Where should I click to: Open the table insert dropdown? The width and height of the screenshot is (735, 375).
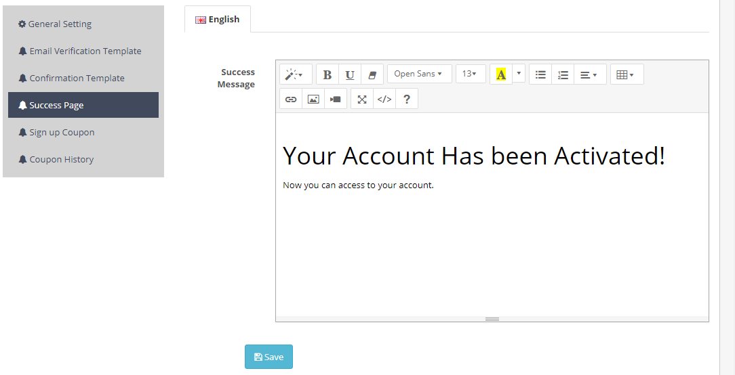tap(627, 74)
